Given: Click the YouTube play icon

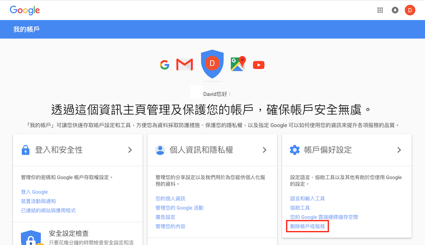Looking at the screenshot, I should tap(258, 65).
